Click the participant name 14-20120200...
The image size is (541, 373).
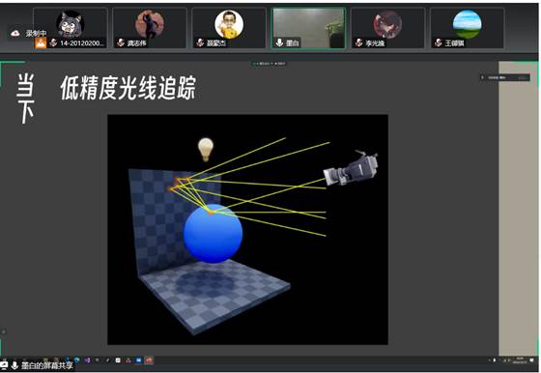81,43
